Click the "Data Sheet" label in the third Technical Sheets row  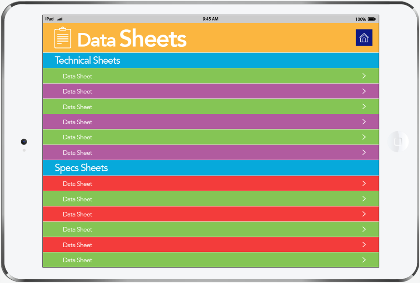point(77,107)
